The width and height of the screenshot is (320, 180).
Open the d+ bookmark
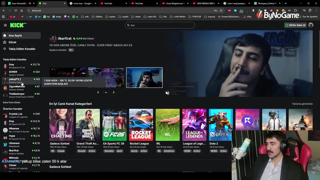coord(29,17)
